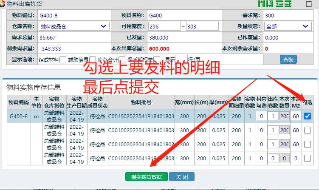This screenshot has width=319, height=190.
Task: Enable the 组成材料 display option checkbox
Action: tap(63, 60)
